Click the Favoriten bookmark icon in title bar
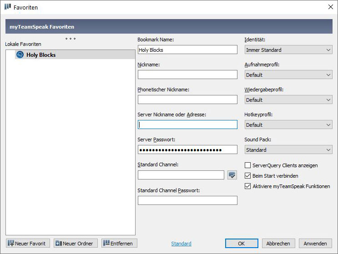Screen dimensions: 338x254 (x=8, y=7)
